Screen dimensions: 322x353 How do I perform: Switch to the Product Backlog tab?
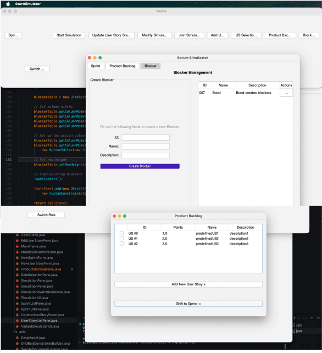coord(123,66)
